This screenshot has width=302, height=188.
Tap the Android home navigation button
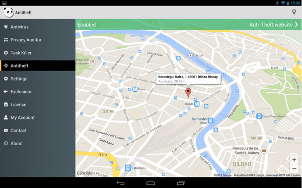151,183
